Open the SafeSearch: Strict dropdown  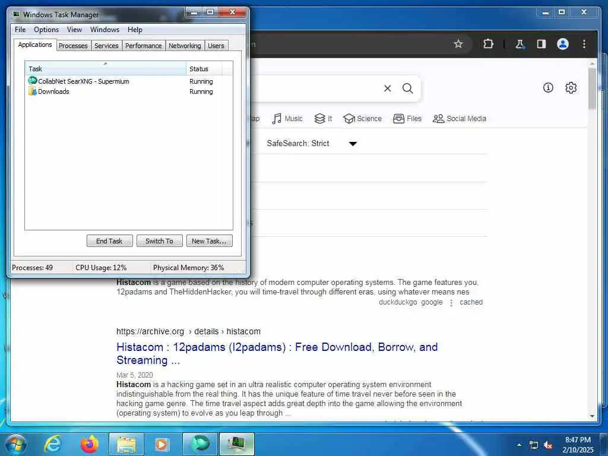(x=312, y=144)
